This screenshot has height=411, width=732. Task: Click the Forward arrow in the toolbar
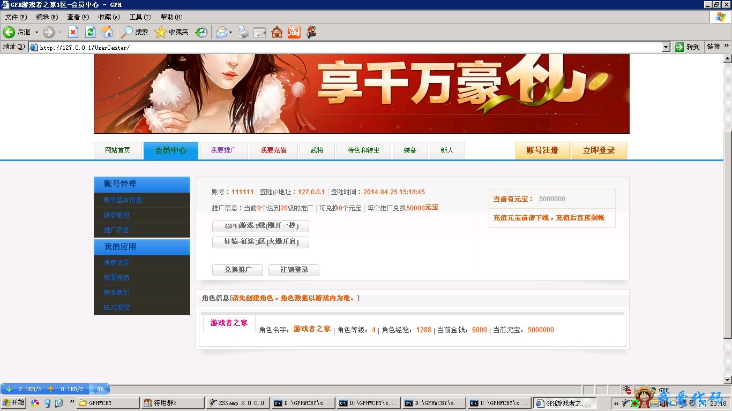[49, 32]
